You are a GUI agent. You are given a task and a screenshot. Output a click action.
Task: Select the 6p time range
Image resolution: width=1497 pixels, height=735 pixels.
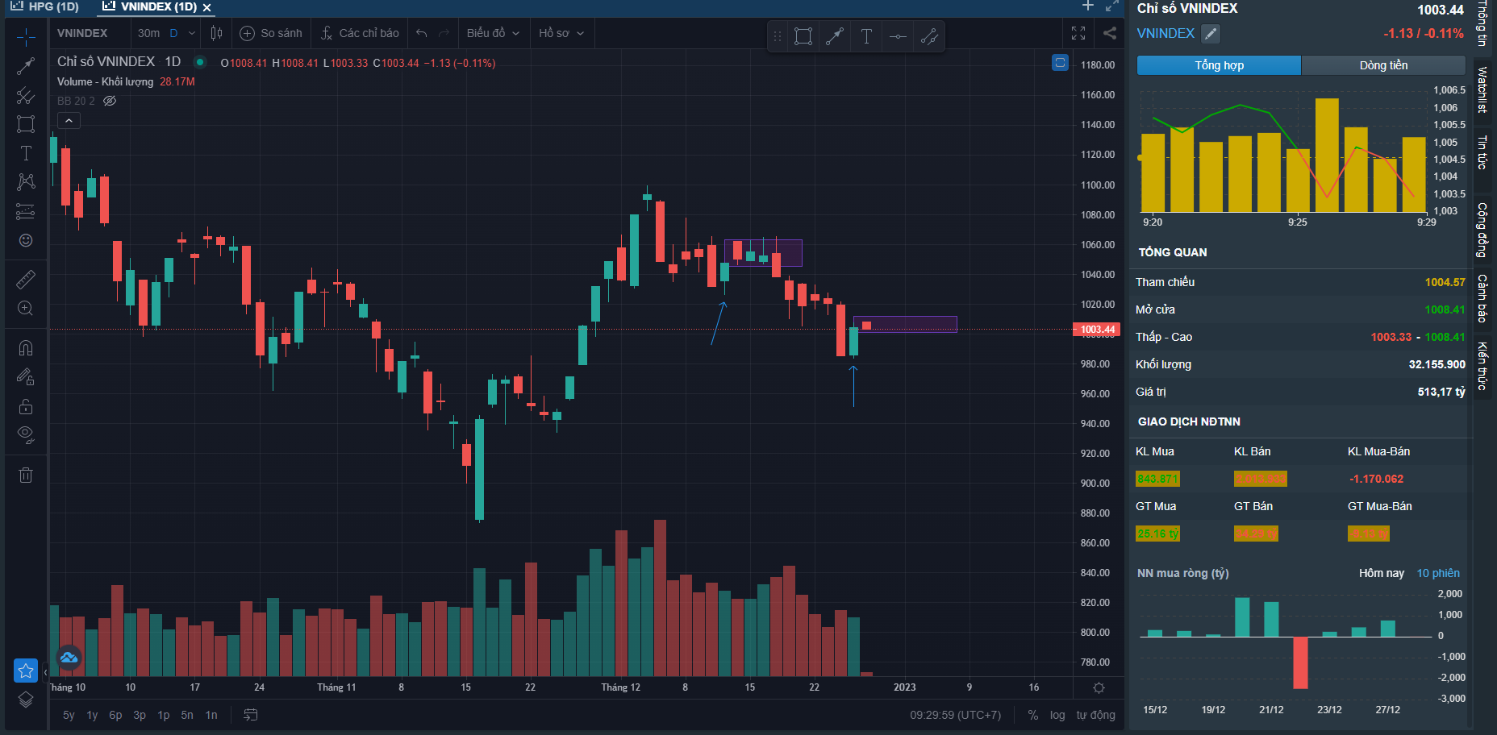coord(115,715)
